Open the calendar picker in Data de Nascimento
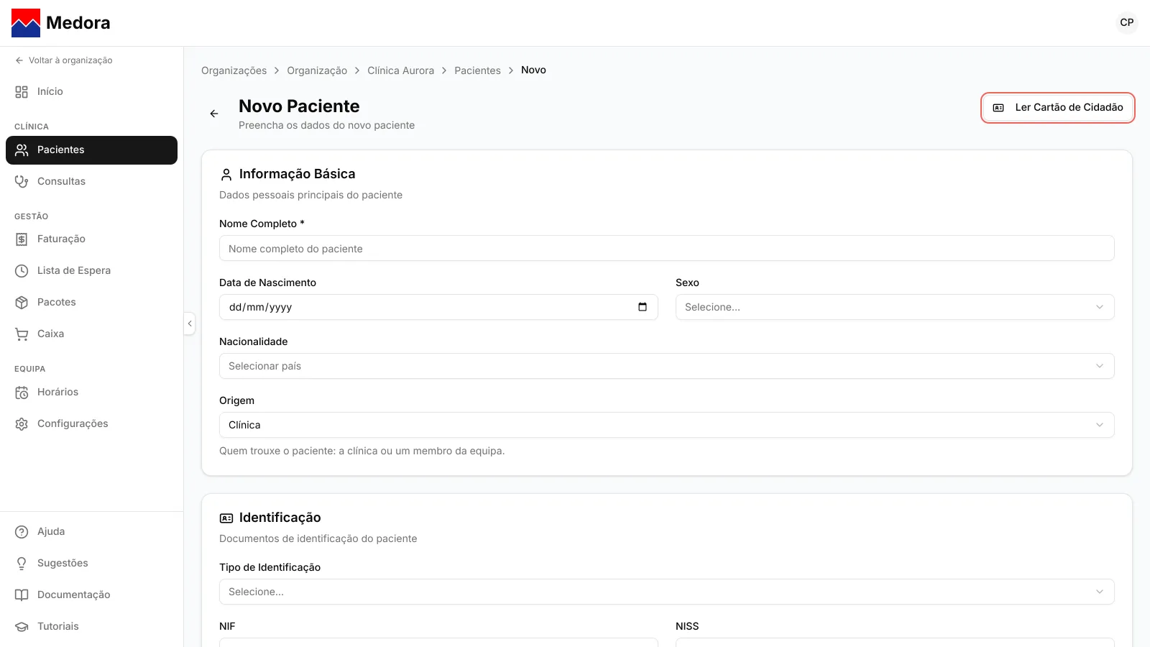Viewport: 1150px width, 647px height. pyautogui.click(x=643, y=307)
